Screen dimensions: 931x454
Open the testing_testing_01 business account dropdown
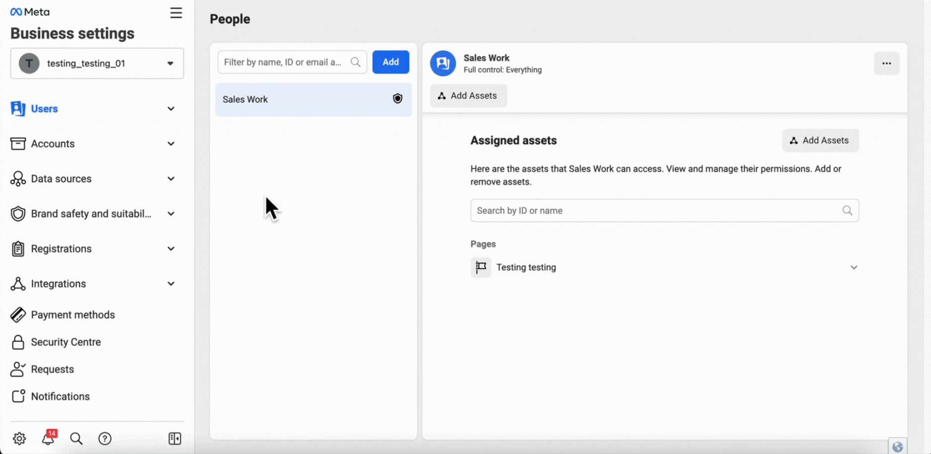click(x=97, y=64)
